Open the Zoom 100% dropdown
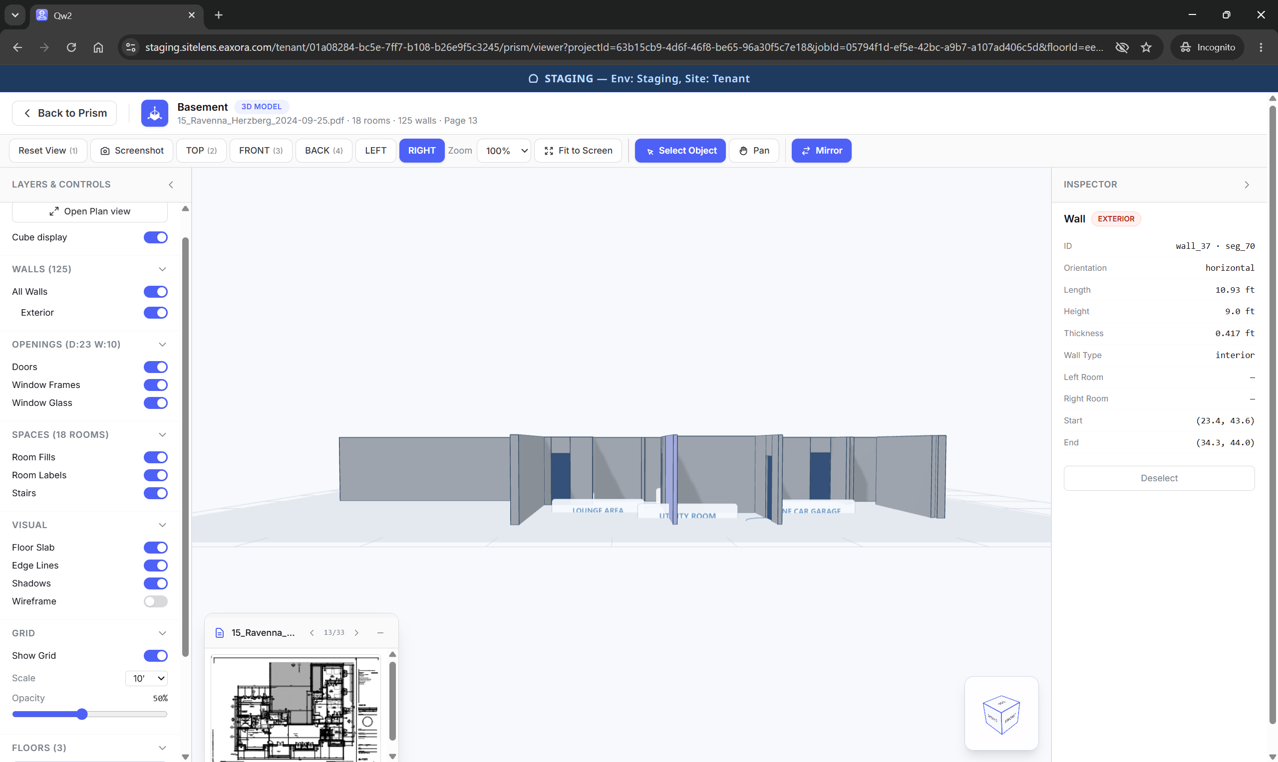Image resolution: width=1278 pixels, height=762 pixels. [x=504, y=151]
